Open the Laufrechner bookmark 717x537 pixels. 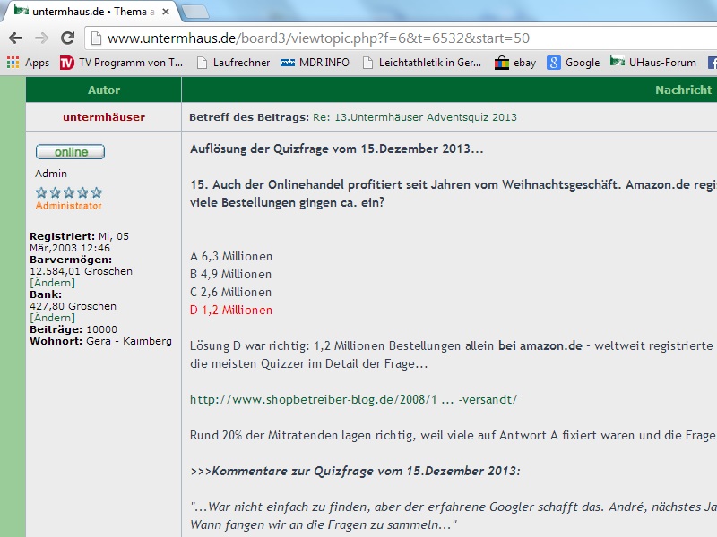click(232, 63)
